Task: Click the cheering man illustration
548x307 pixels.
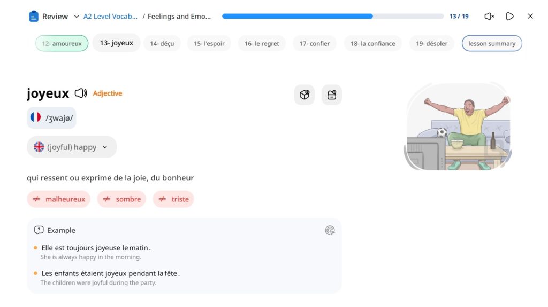Action: tap(458, 128)
